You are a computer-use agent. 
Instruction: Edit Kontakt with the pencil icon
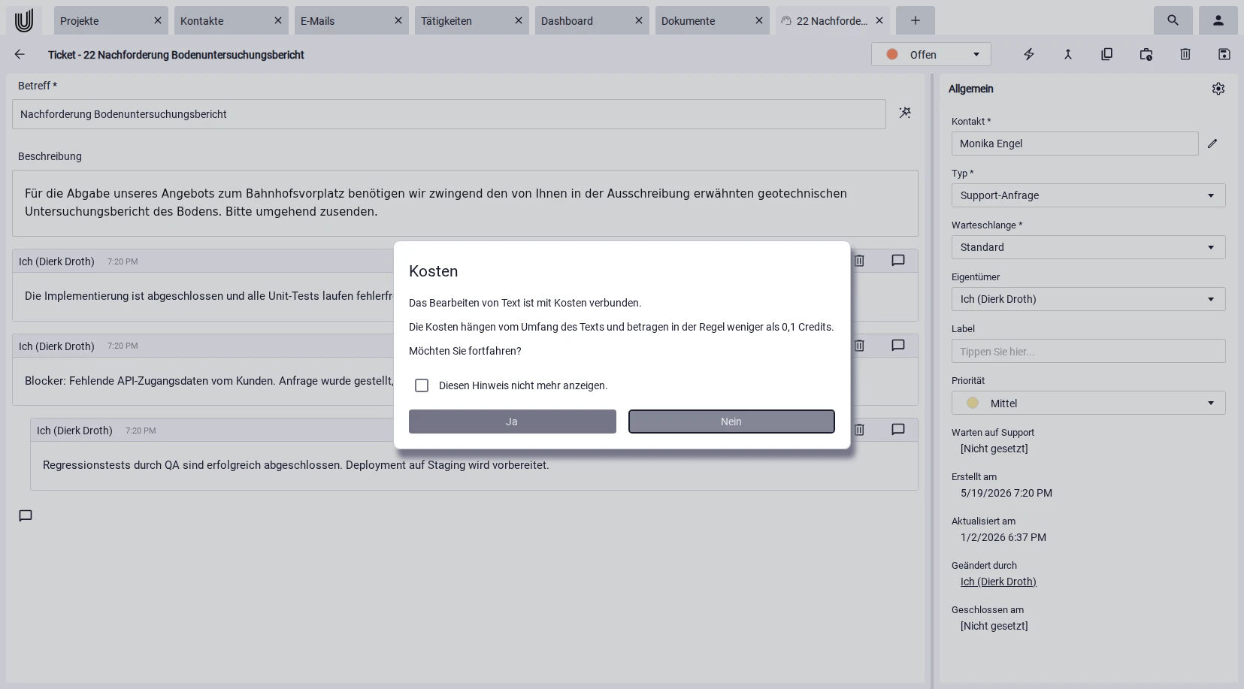click(x=1212, y=144)
